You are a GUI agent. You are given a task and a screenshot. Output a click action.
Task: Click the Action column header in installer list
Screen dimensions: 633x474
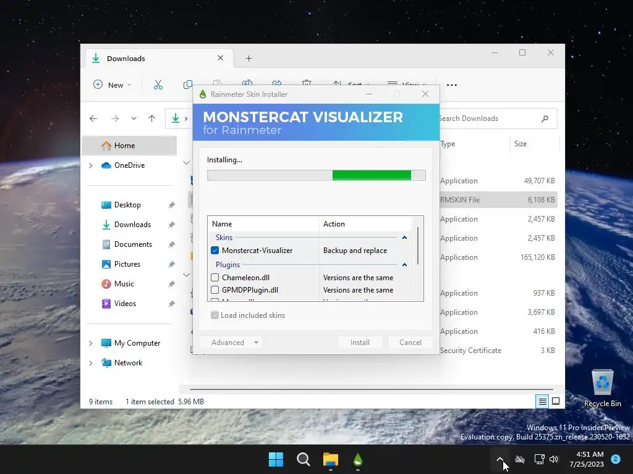(365, 223)
